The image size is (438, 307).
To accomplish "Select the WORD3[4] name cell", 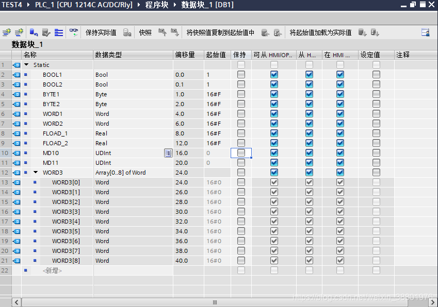I will tap(66, 221).
